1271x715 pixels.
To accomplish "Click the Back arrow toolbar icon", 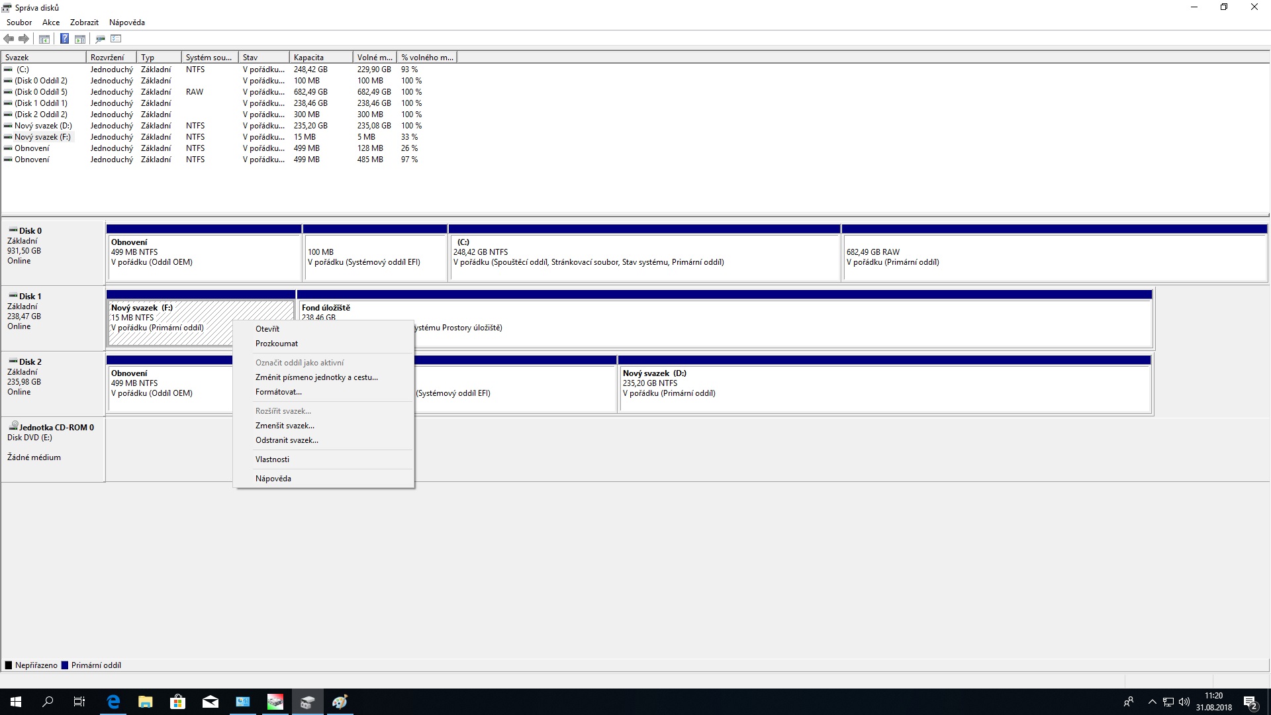I will [9, 39].
